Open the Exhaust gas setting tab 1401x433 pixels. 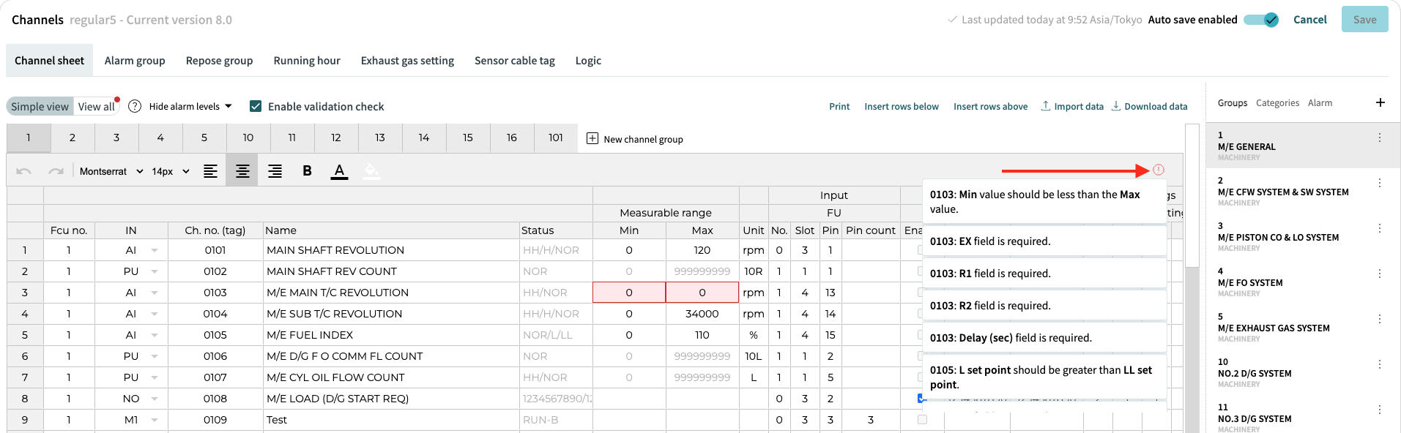(407, 61)
